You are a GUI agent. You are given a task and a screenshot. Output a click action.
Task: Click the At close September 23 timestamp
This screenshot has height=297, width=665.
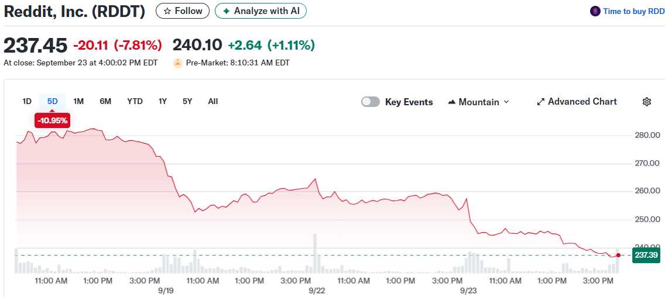tap(81, 63)
